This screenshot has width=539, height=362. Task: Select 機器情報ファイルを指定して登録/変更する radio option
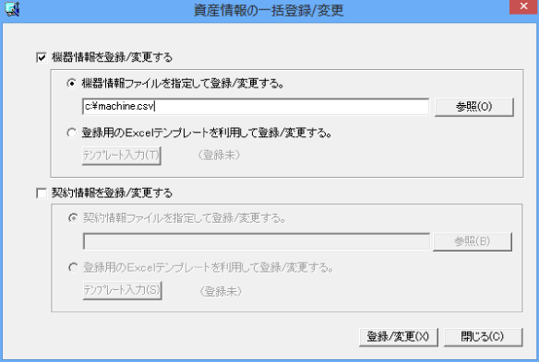coord(71,84)
